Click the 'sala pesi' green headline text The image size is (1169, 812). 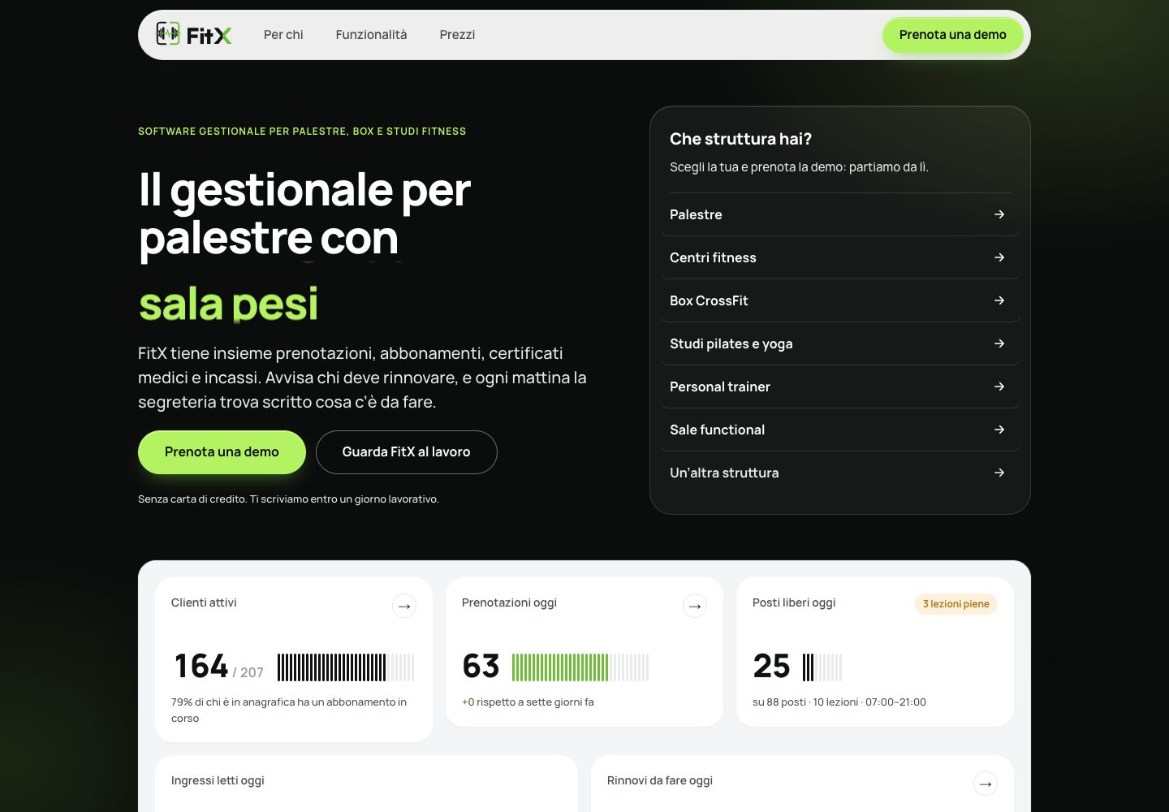pos(228,304)
